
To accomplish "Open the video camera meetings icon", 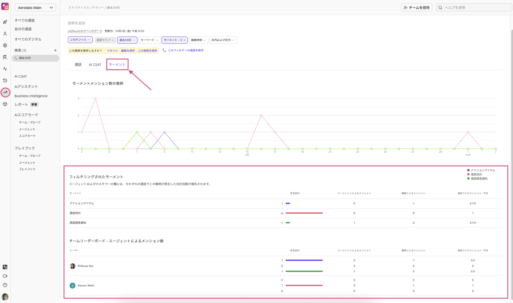I will coord(5,276).
